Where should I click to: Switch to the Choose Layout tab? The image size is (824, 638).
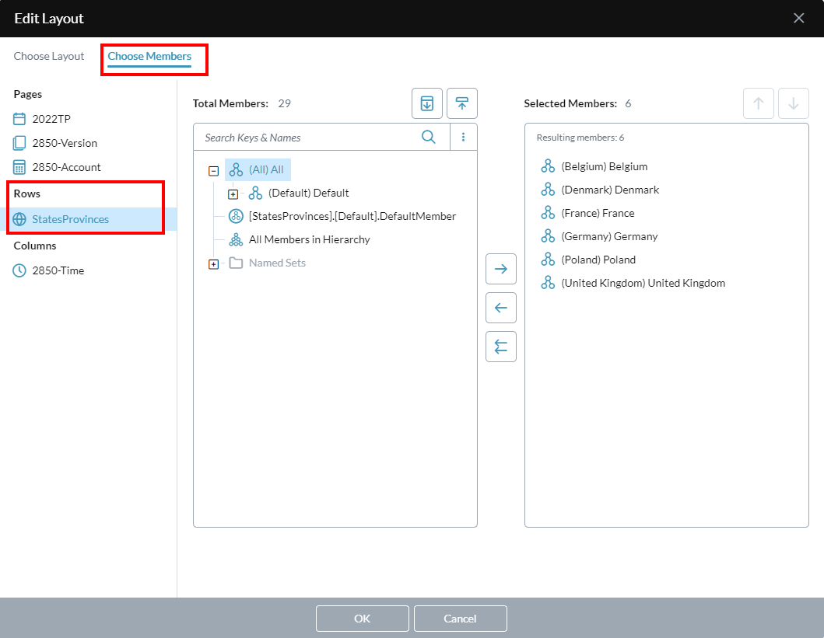tap(49, 56)
